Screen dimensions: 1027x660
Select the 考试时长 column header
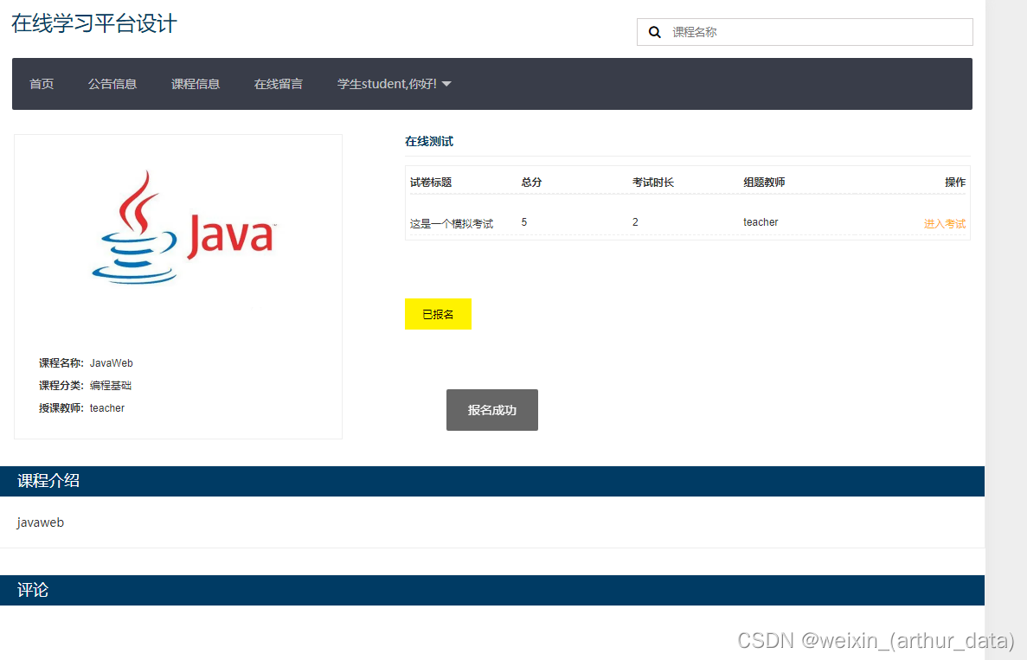point(653,182)
